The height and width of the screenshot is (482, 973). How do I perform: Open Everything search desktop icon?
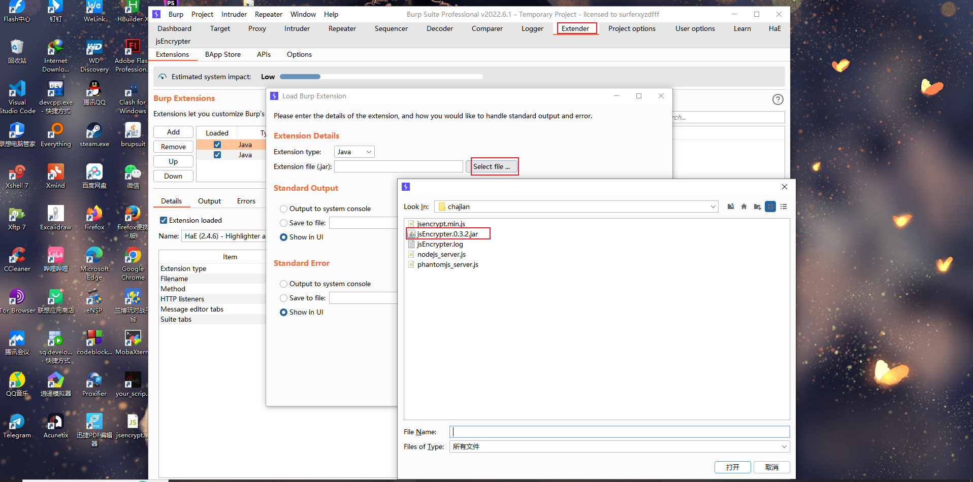pyautogui.click(x=56, y=135)
